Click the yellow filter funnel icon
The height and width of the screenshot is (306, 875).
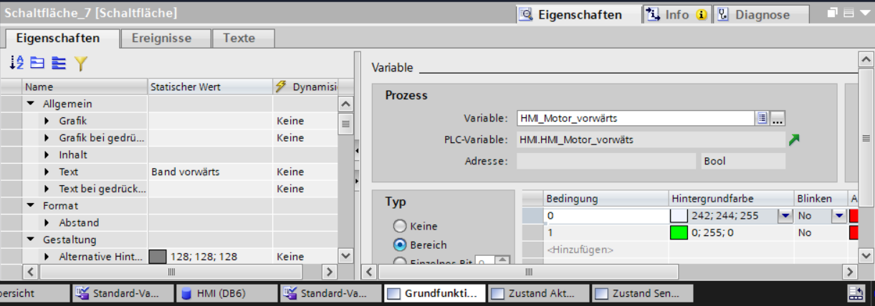pyautogui.click(x=80, y=64)
